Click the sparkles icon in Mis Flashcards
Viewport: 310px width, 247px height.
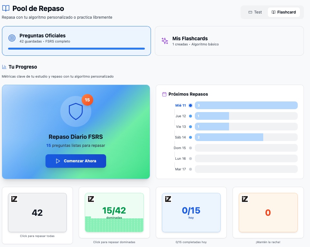pos(165,41)
